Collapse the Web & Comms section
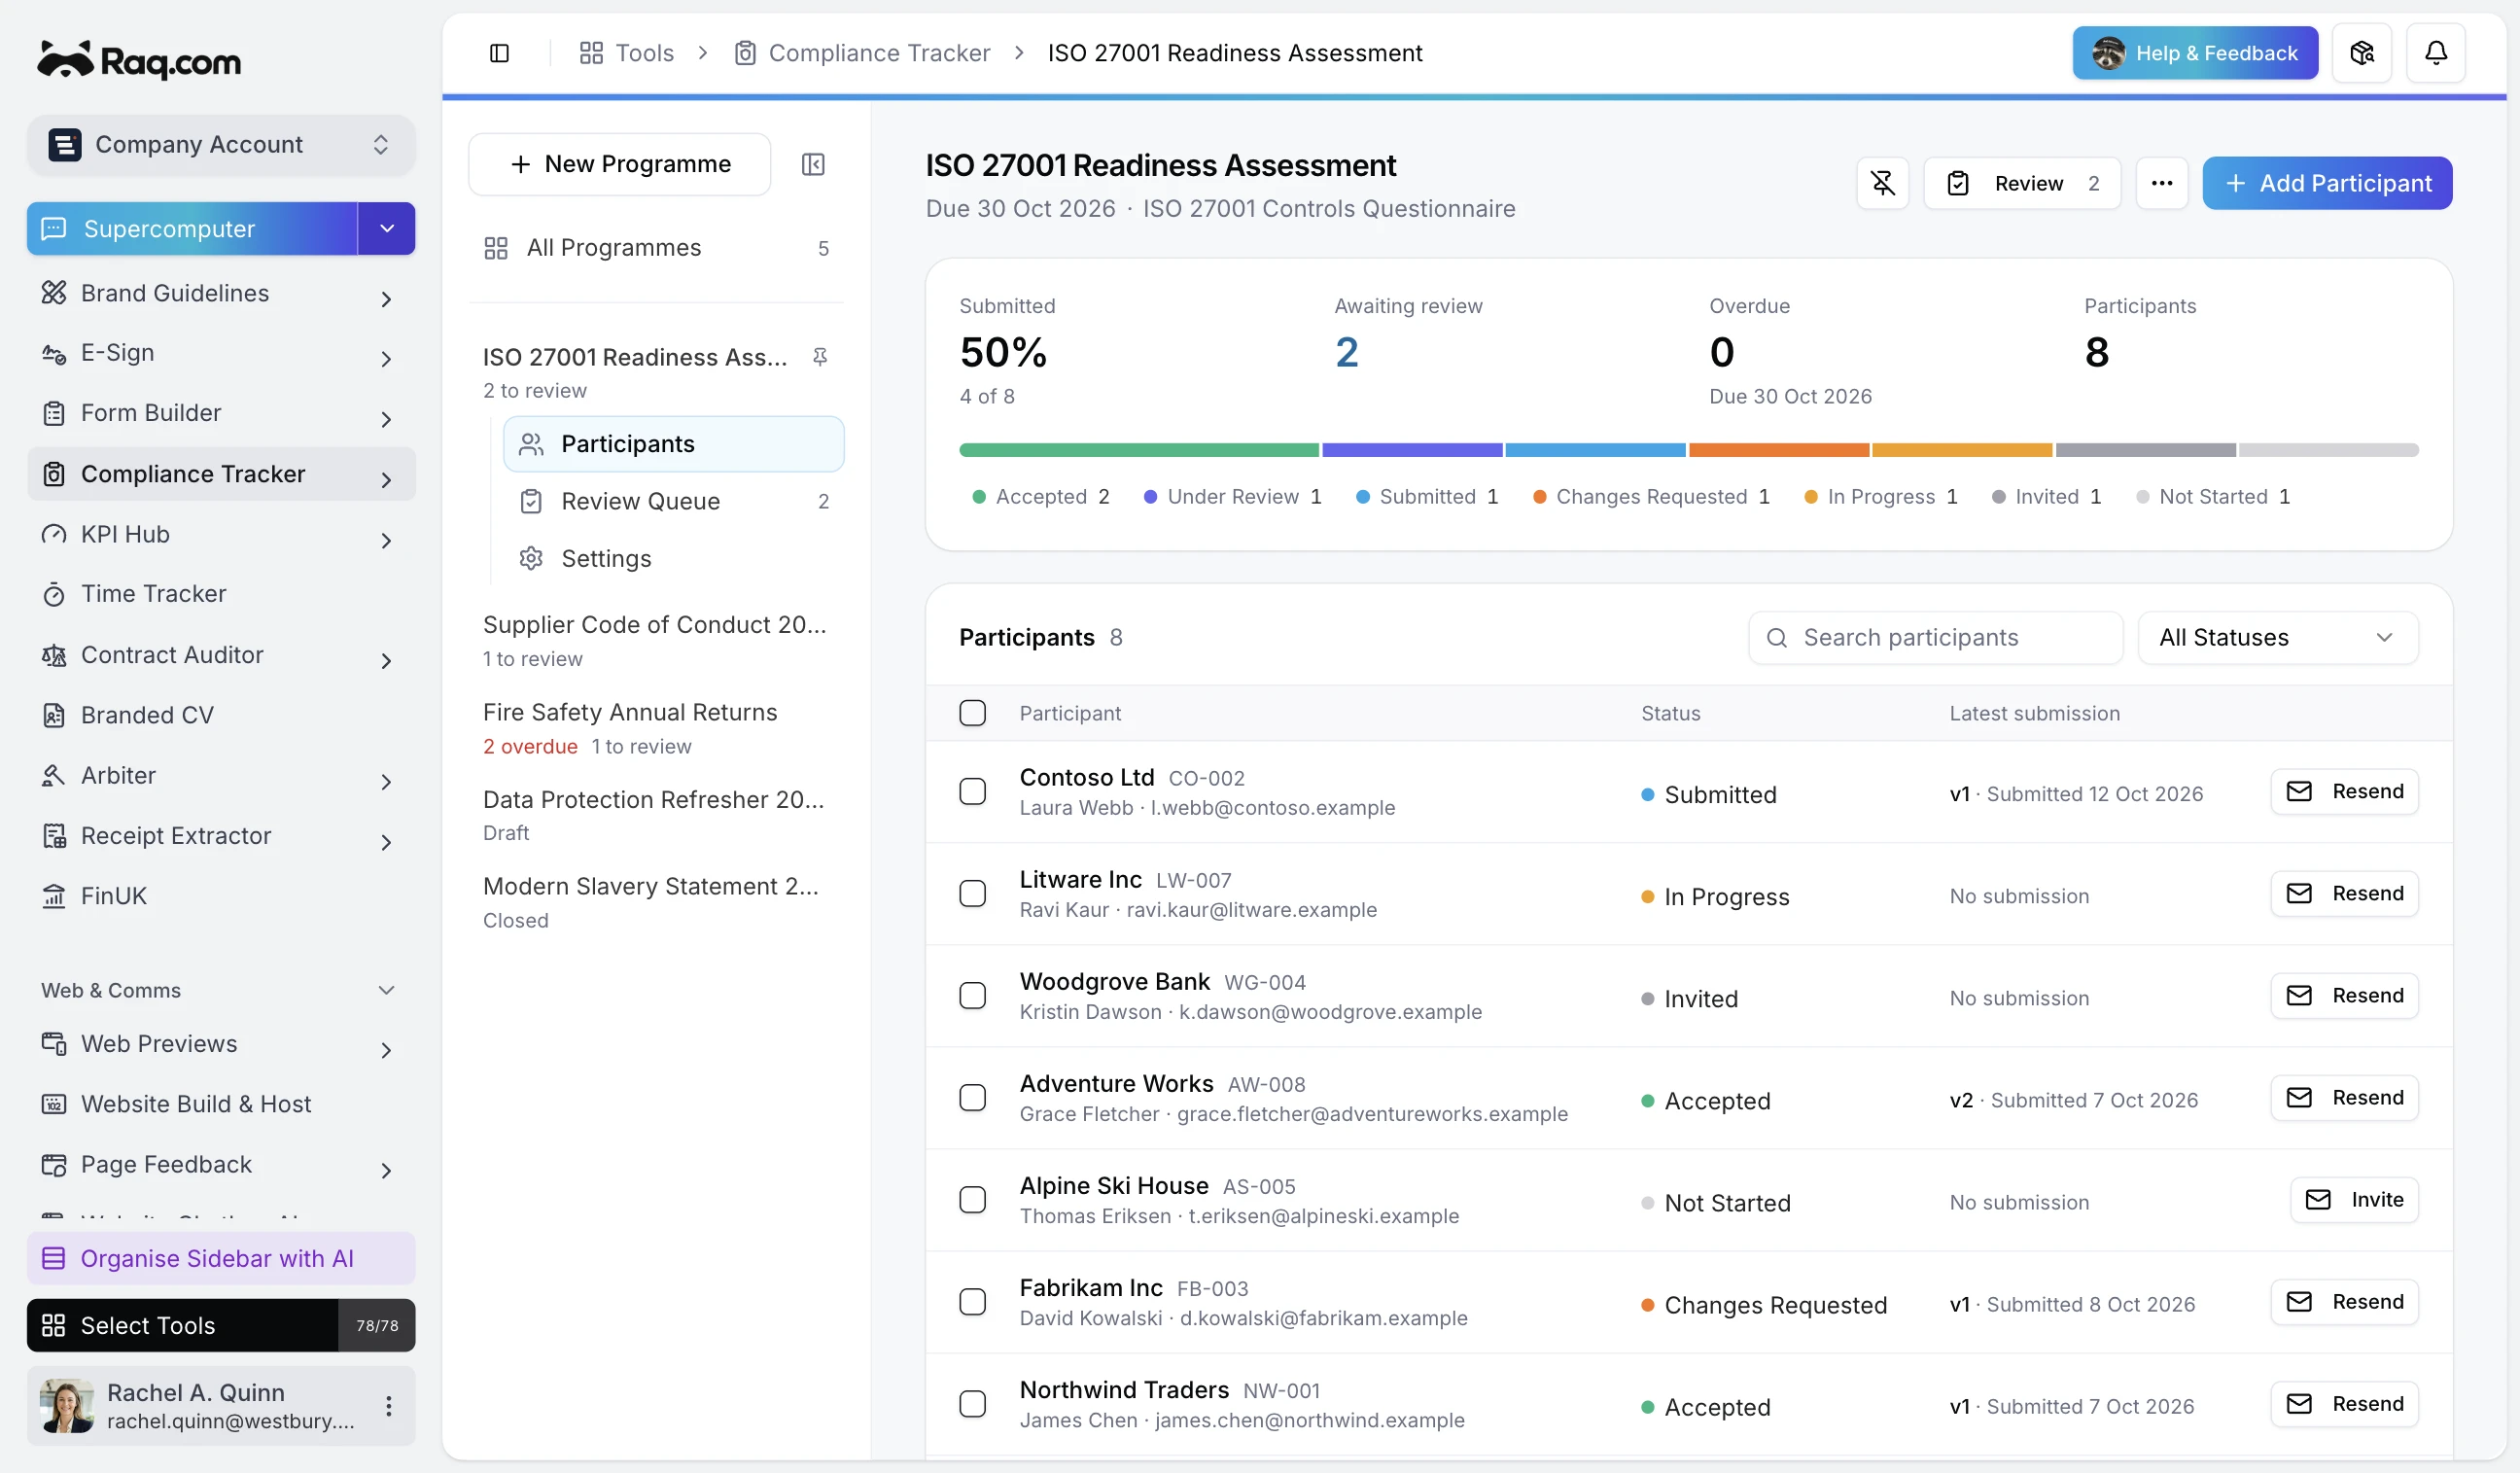 point(387,990)
